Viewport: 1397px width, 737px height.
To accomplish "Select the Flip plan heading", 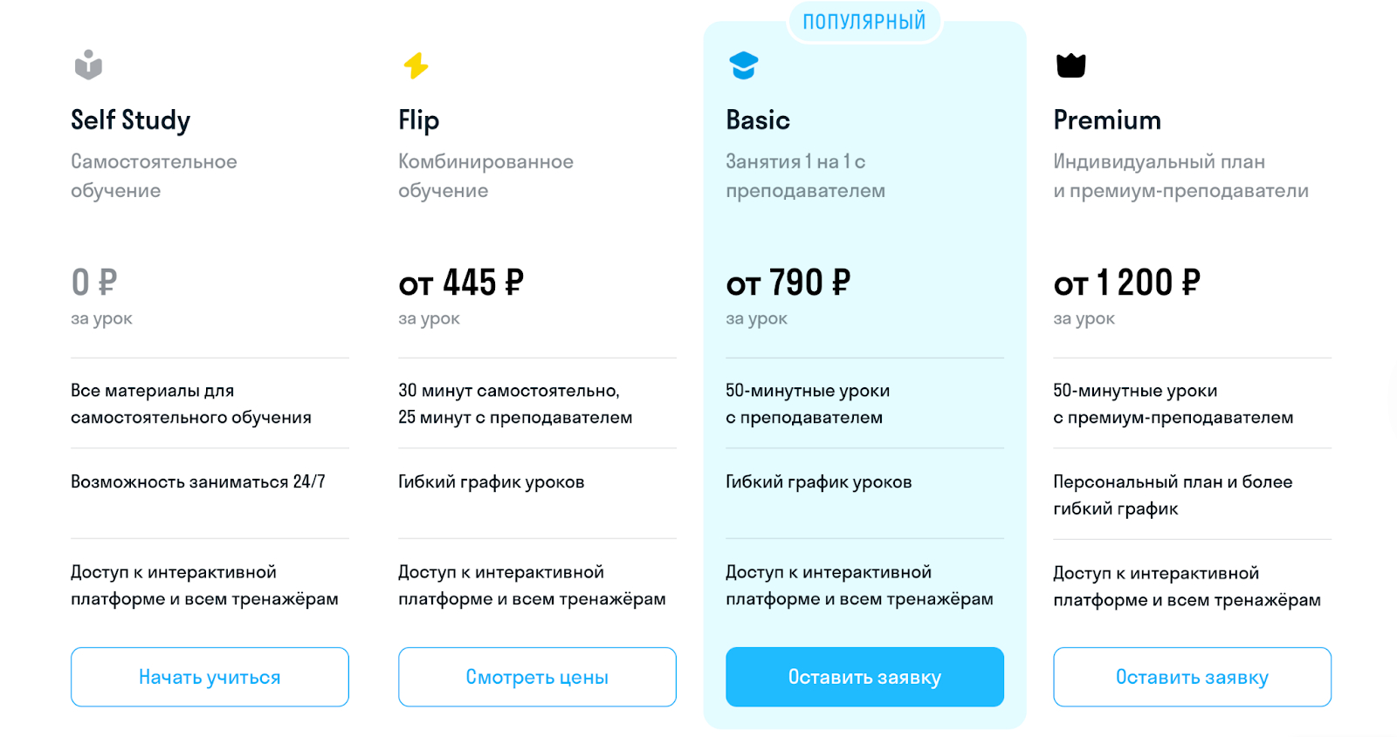I will pos(418,120).
